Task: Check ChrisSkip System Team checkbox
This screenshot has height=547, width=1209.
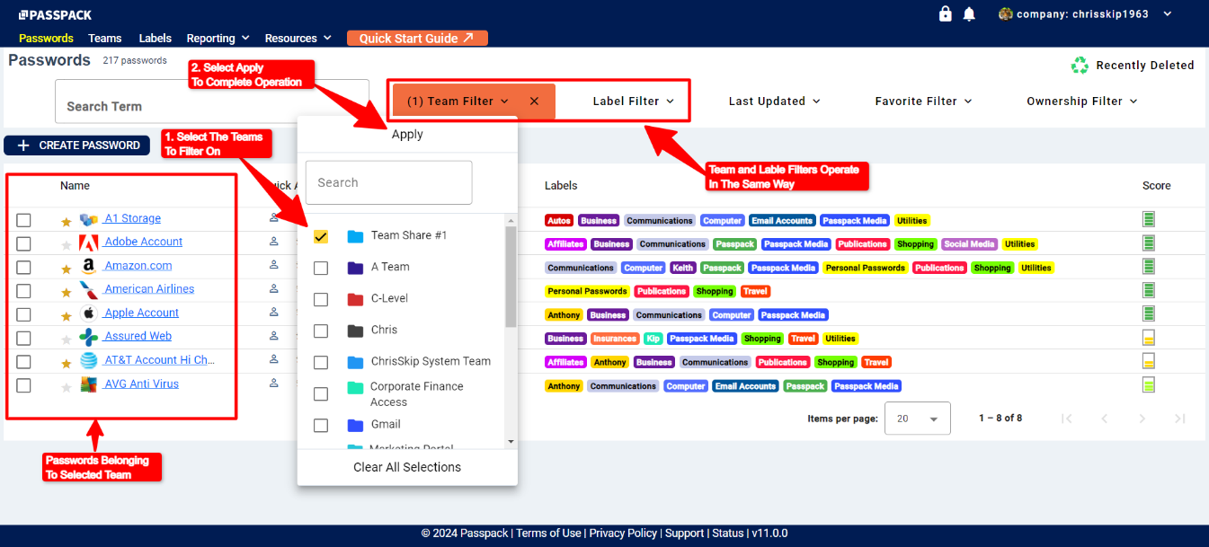Action: coord(321,362)
